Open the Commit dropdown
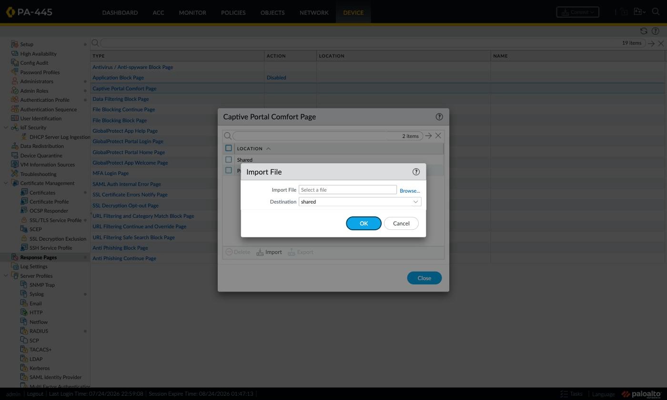Image resolution: width=667 pixels, height=400 pixels. pos(577,12)
